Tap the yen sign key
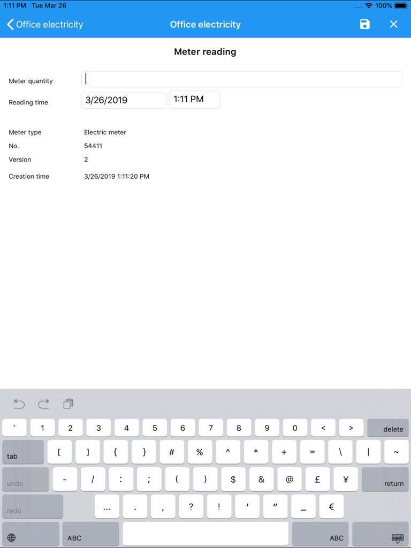Screen dimensions: 411x548 click(x=346, y=479)
